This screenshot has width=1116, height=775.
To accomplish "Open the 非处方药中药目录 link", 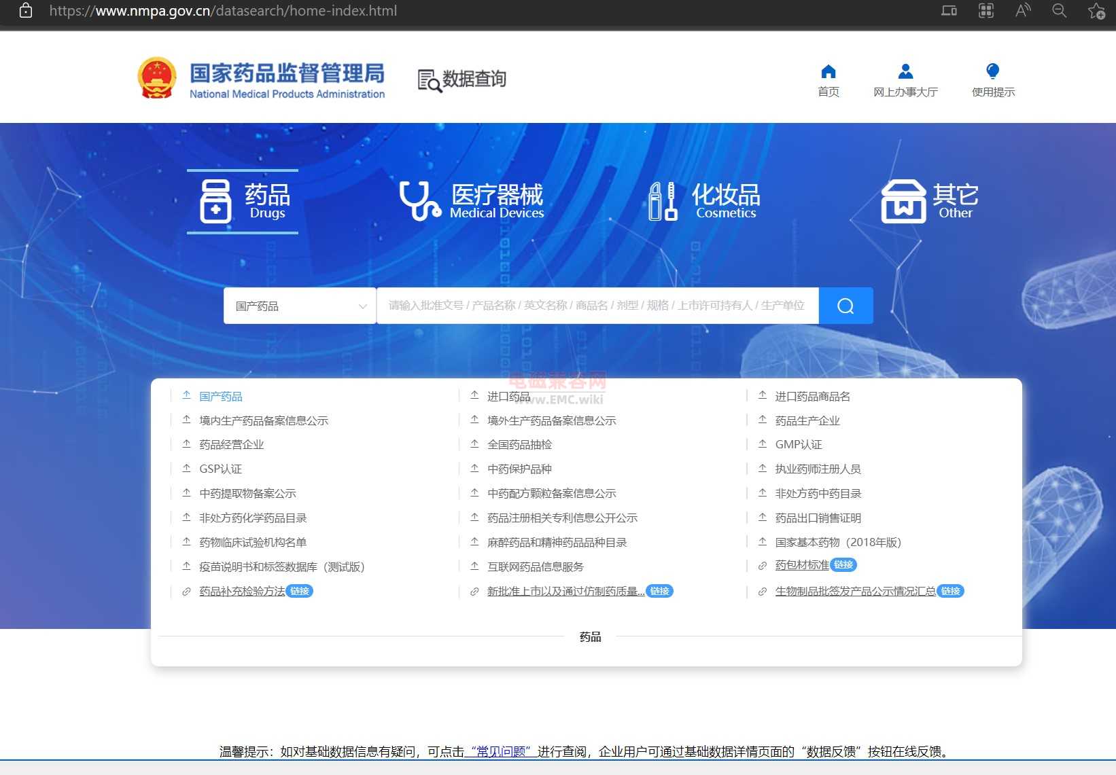I will pos(818,493).
